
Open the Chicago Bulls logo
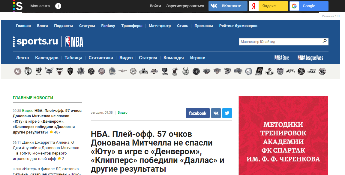60,71
